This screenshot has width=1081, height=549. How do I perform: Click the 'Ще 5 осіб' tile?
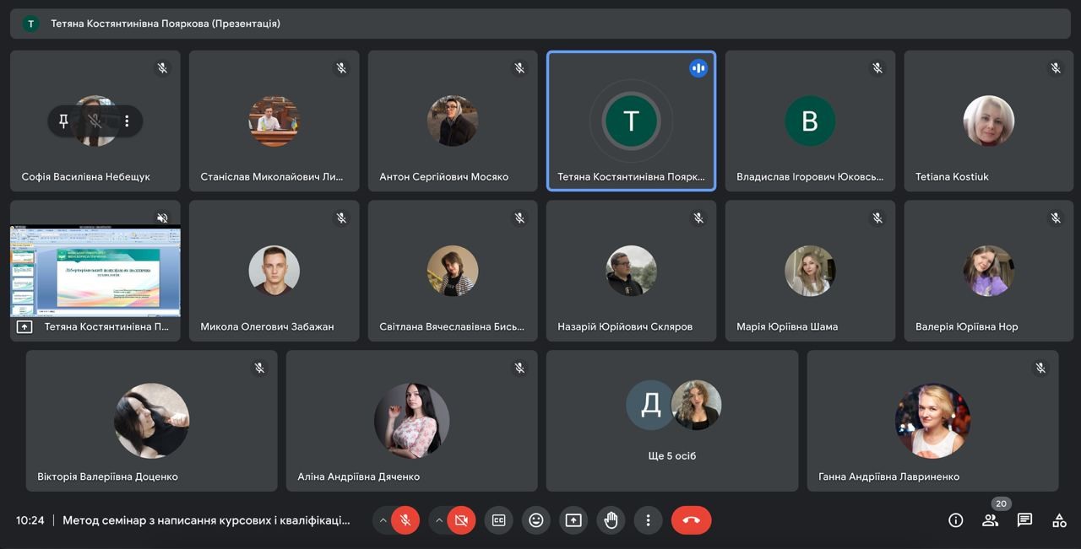[x=671, y=422]
